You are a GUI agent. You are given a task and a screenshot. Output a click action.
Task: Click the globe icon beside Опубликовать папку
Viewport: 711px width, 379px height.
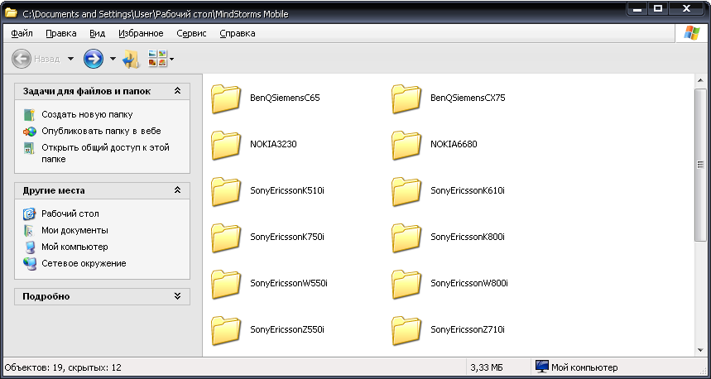click(30, 132)
